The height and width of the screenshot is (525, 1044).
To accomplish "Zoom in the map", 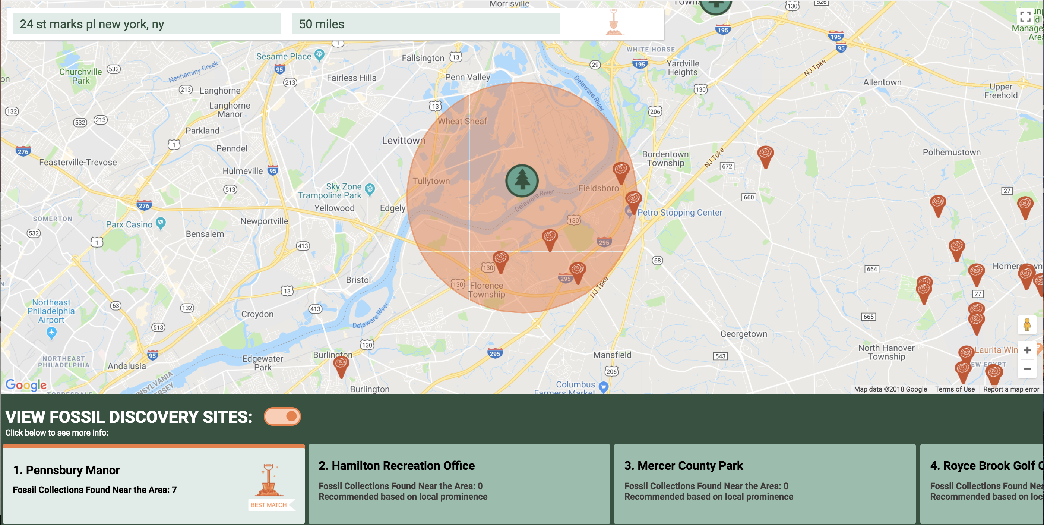I will (1027, 350).
